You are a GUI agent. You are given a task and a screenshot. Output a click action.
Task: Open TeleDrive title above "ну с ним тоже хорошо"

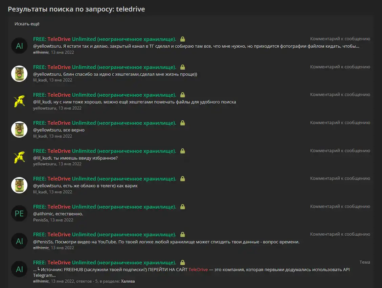(x=105, y=95)
